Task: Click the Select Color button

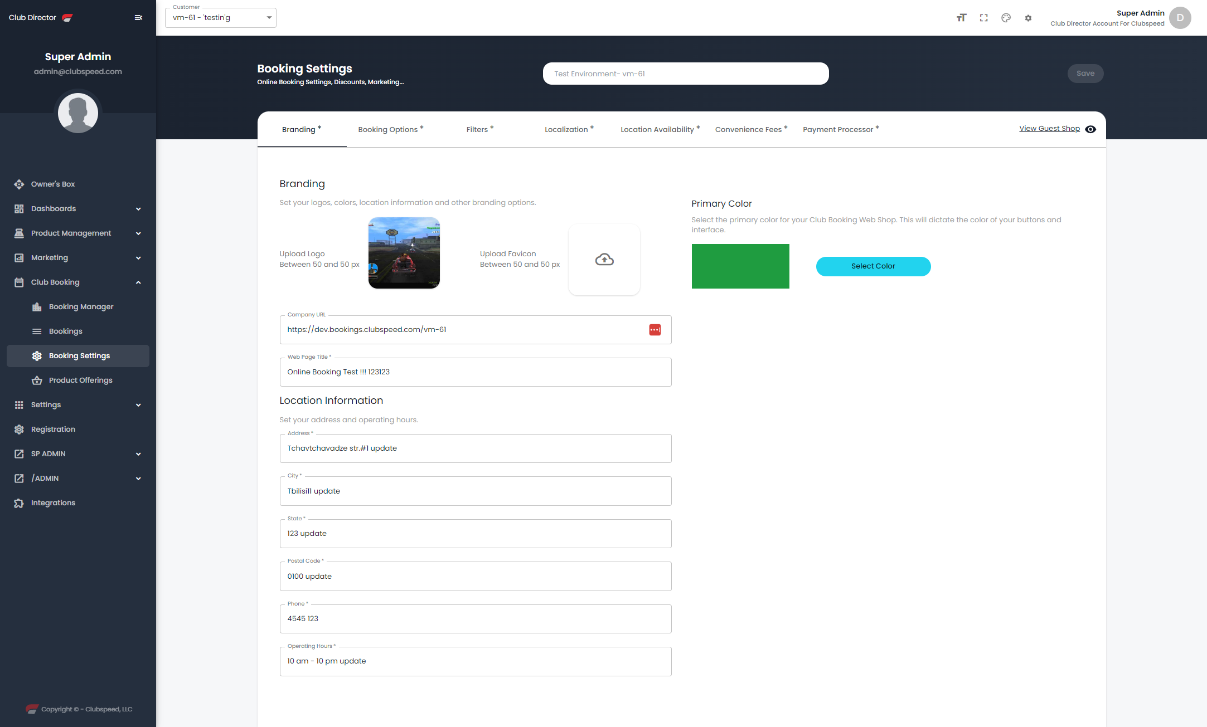Action: coord(873,266)
